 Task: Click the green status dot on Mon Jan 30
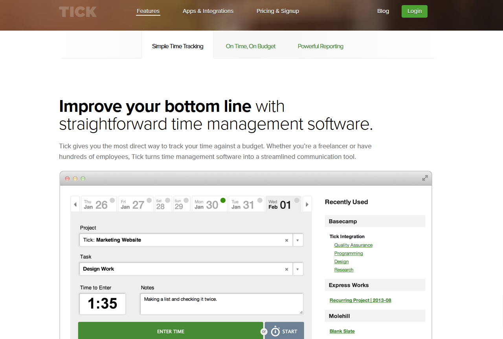tap(223, 200)
